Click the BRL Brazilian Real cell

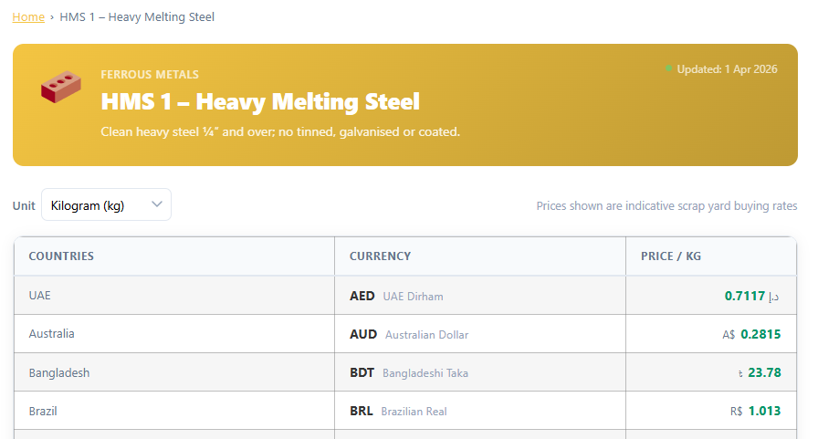(398, 411)
